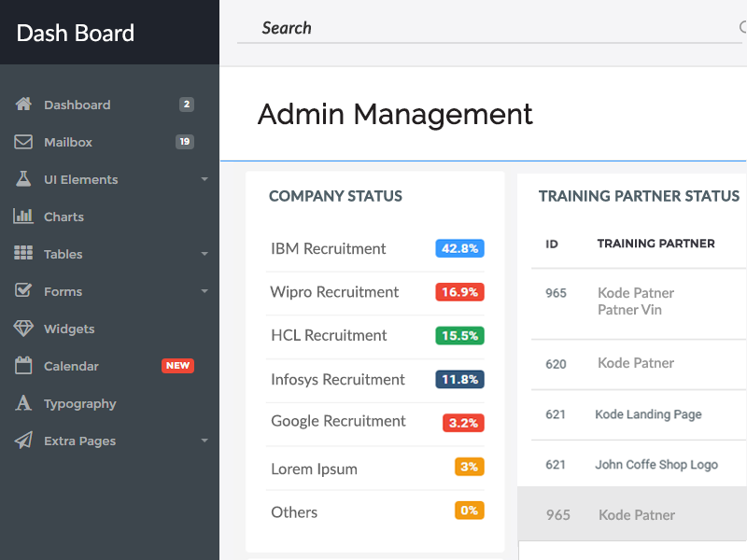Expand the Tables submenu arrow
This screenshot has height=560, width=747.
click(204, 254)
